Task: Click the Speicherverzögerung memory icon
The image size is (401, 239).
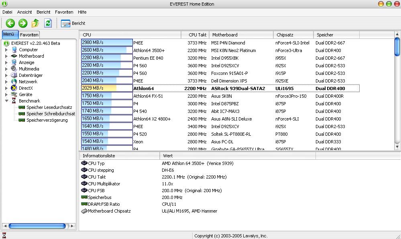Action: [x=22, y=120]
